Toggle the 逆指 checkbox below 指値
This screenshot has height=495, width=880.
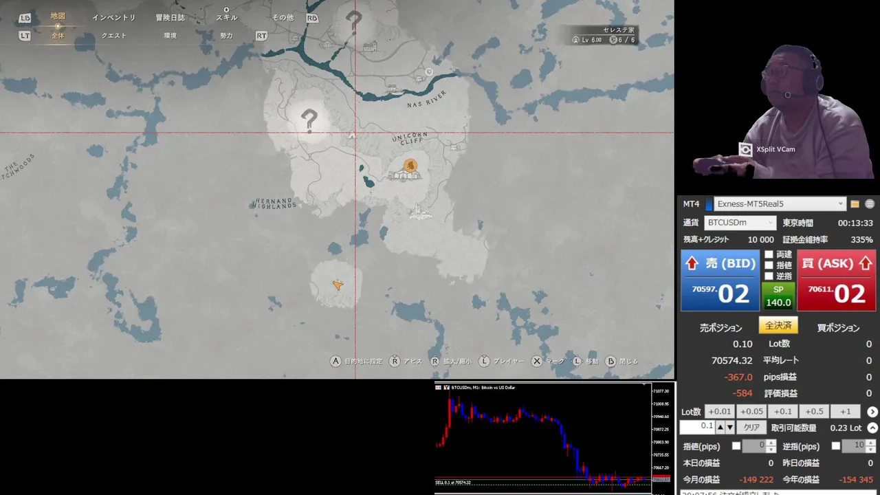pyautogui.click(x=769, y=276)
